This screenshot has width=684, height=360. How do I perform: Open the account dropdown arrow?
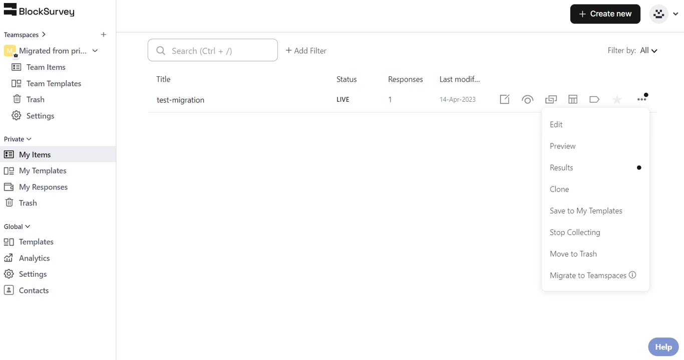pos(675,14)
